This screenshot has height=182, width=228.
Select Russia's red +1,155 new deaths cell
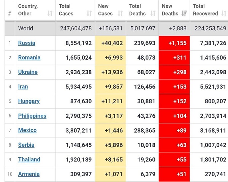point(174,43)
